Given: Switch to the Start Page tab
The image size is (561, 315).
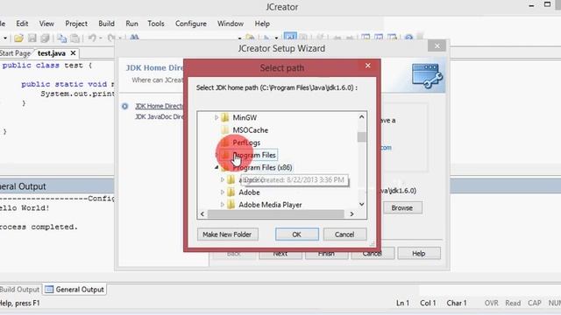Looking at the screenshot, I should pyautogui.click(x=15, y=53).
